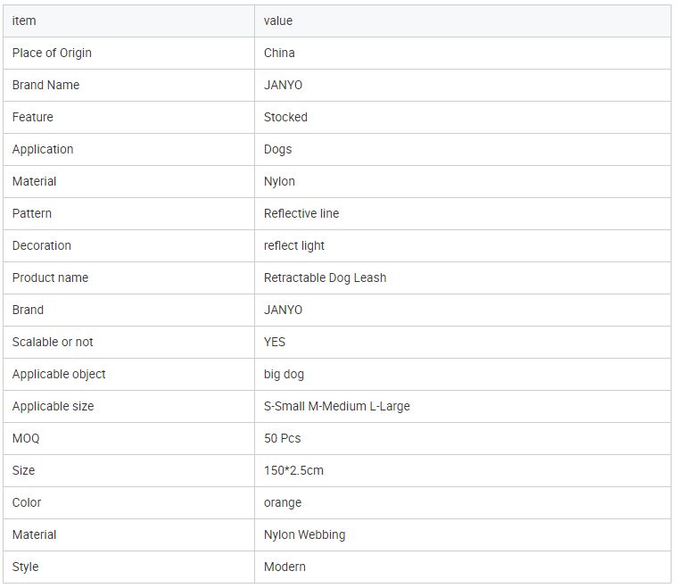
Task: Click the 'item' header cell
Action: 24,21
